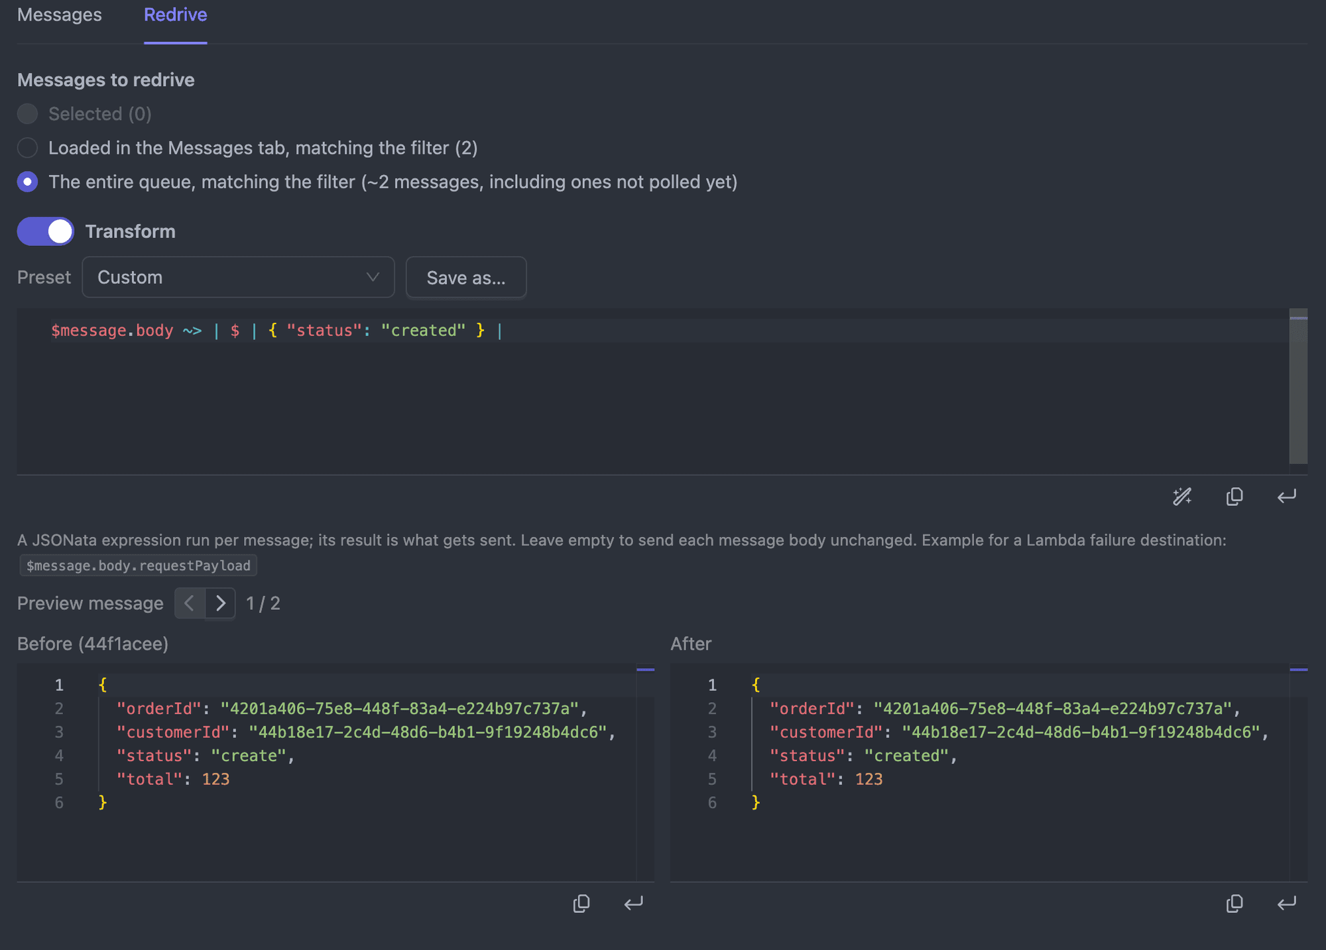The width and height of the screenshot is (1326, 950).
Task: Select 'The entire queue' radio option
Action: [x=27, y=182]
